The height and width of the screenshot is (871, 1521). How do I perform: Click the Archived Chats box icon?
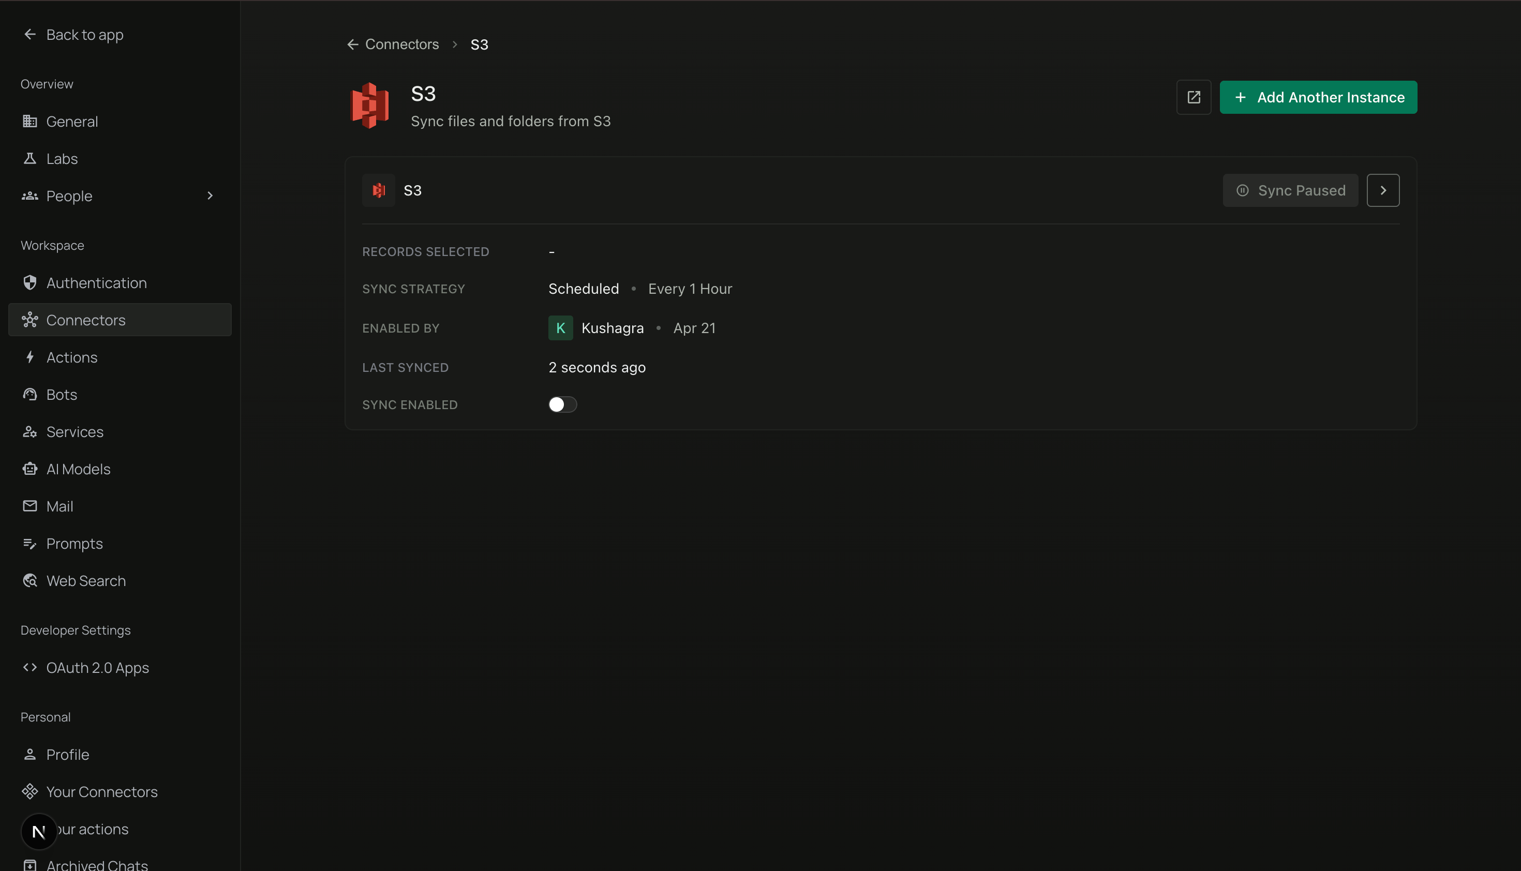(30, 865)
